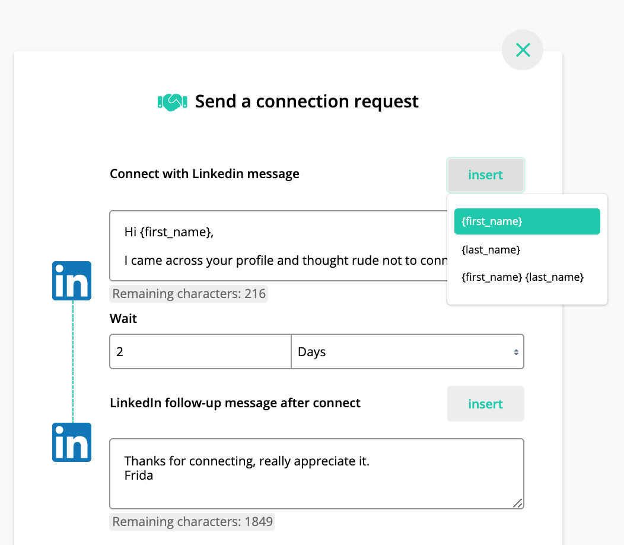Click the LinkedIn icon beside the connection message
Screen dimensions: 624x545
click(x=71, y=280)
